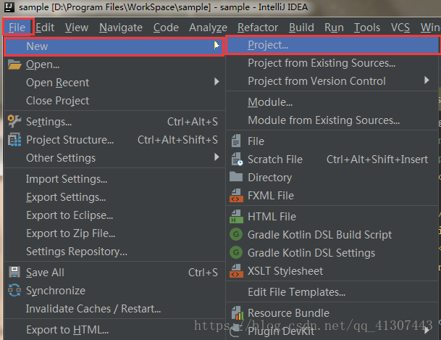Click the XSLT Stylesheet icon

click(x=236, y=270)
